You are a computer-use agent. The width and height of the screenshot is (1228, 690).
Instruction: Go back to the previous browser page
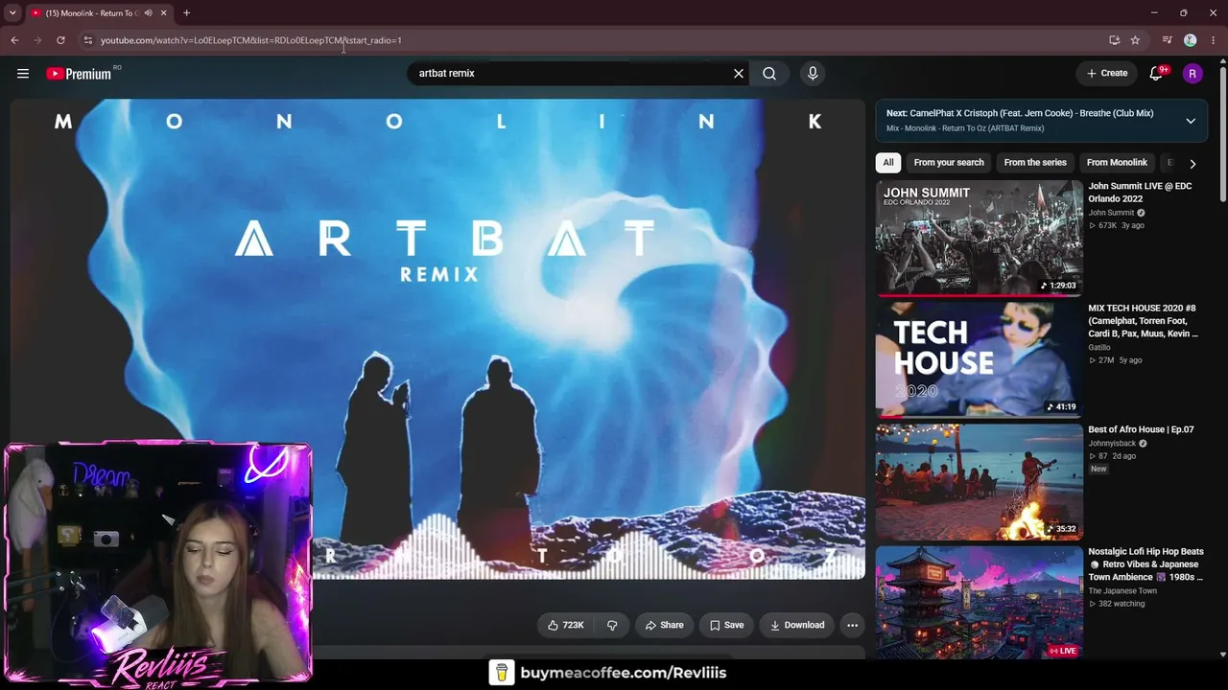[x=14, y=40]
